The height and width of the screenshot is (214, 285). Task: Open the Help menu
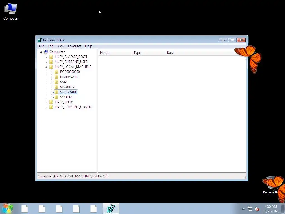(x=89, y=46)
